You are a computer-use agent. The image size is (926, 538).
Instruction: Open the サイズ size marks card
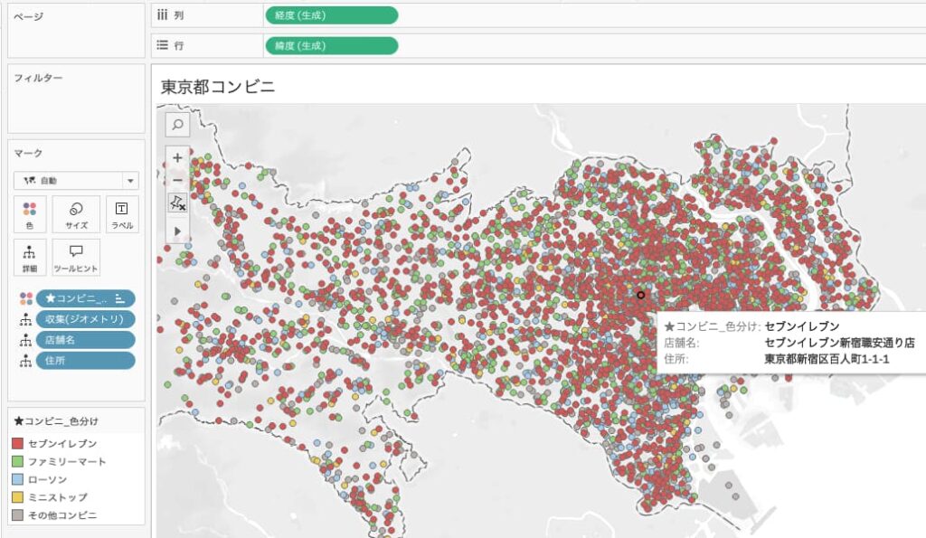point(76,213)
